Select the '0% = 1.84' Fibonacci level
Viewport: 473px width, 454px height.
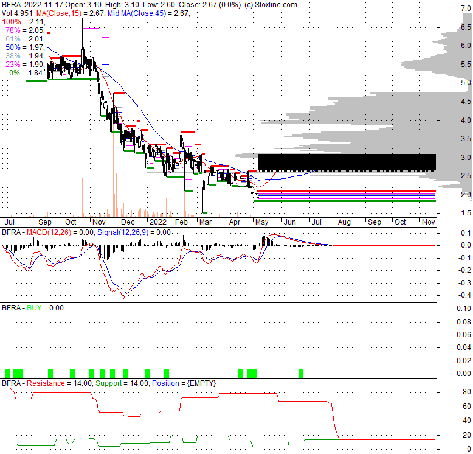coord(26,73)
